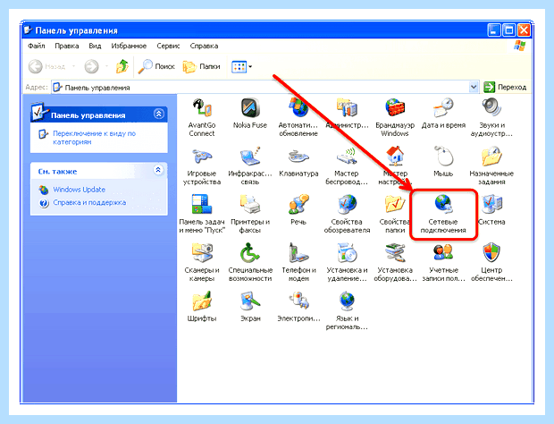
Task: Open Центр обеспечения безопасности icon
Action: tap(491, 263)
